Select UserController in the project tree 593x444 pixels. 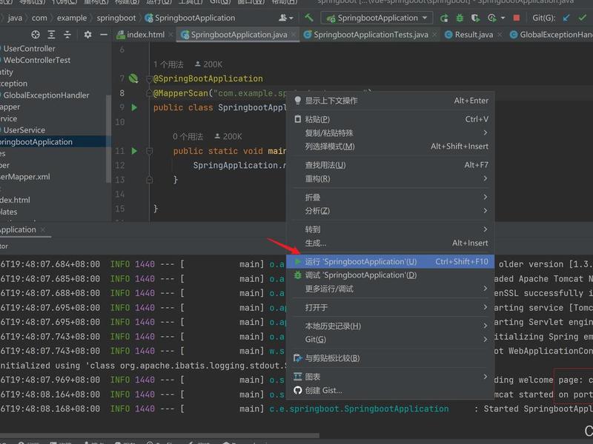click(x=29, y=49)
